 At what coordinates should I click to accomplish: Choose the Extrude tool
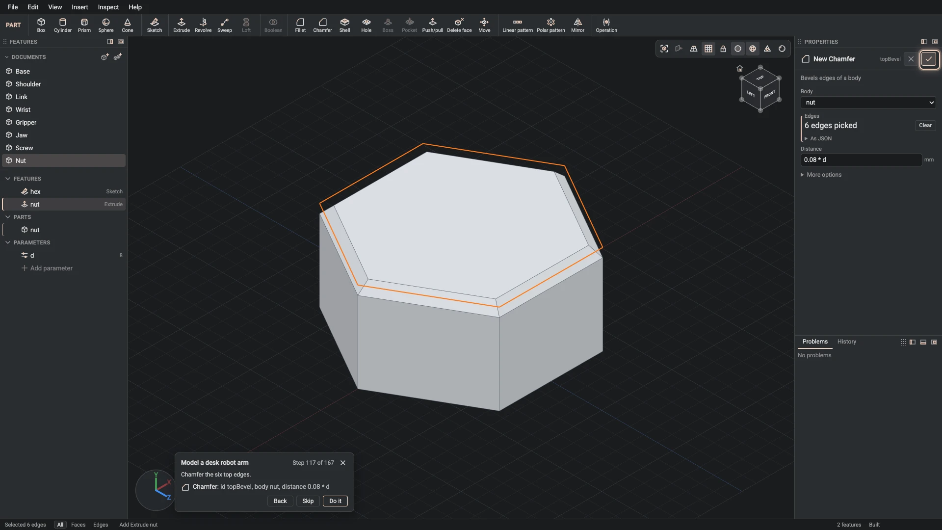click(182, 25)
